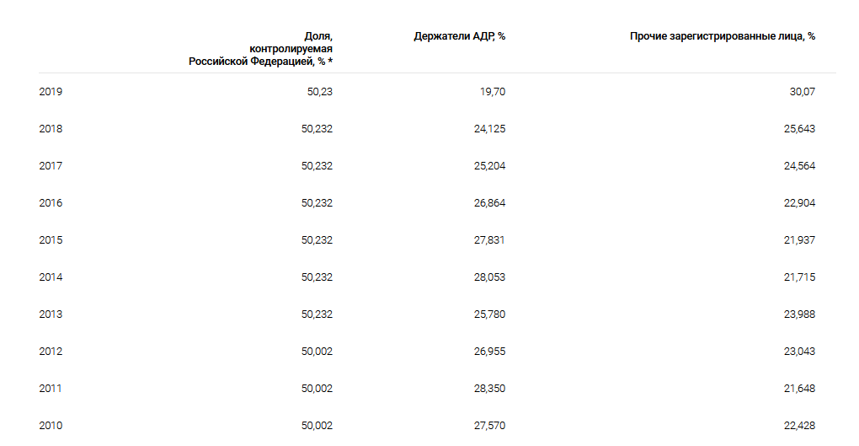Screen dimensions: 859x446
Task: Click the 'Доля, контролируемая Российской Федерацией' header
Action: [261, 49]
